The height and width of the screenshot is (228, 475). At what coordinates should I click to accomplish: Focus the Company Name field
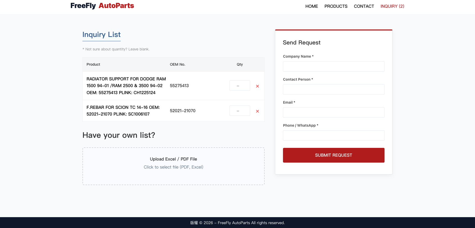(333, 66)
